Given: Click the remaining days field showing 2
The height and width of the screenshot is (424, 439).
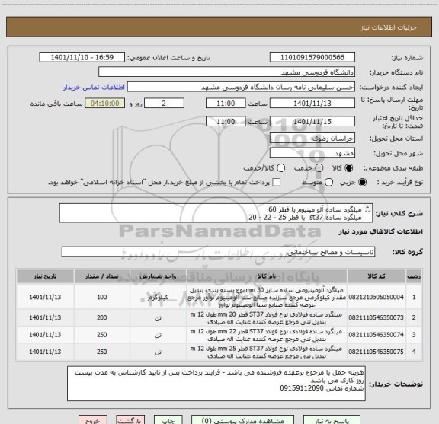Looking at the screenshot, I should tap(164, 104).
